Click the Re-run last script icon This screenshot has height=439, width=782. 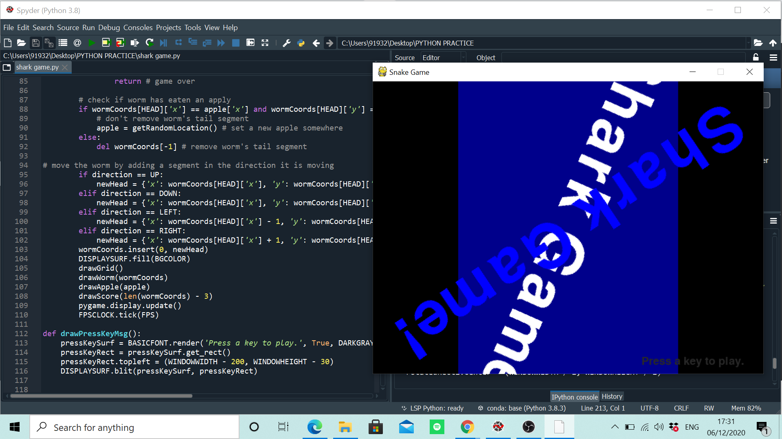point(149,43)
